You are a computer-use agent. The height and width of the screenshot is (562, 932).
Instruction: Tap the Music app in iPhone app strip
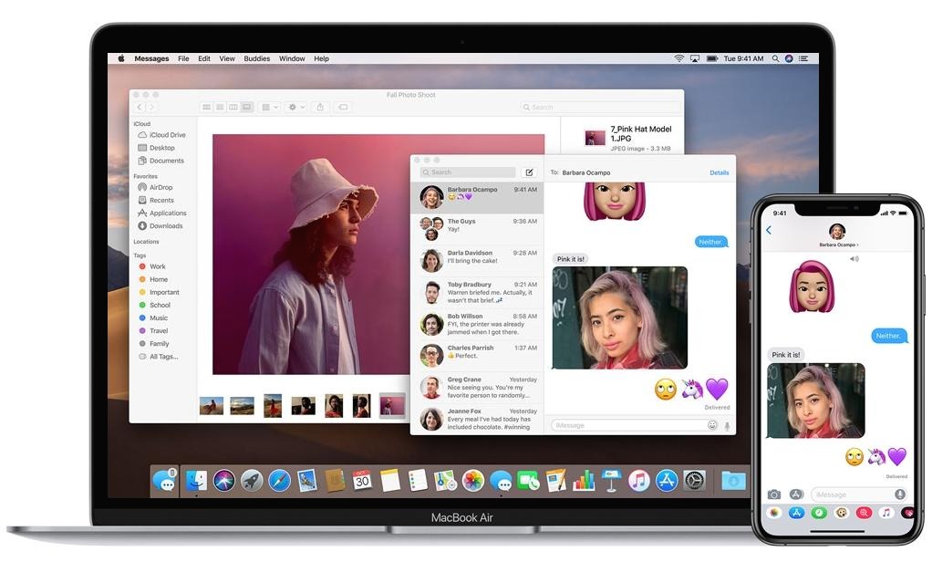(x=886, y=513)
